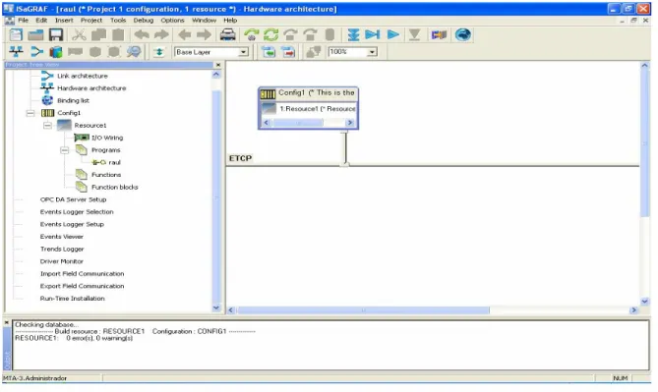Open Hardware architecture view from network toolbar icon

pos(16,52)
